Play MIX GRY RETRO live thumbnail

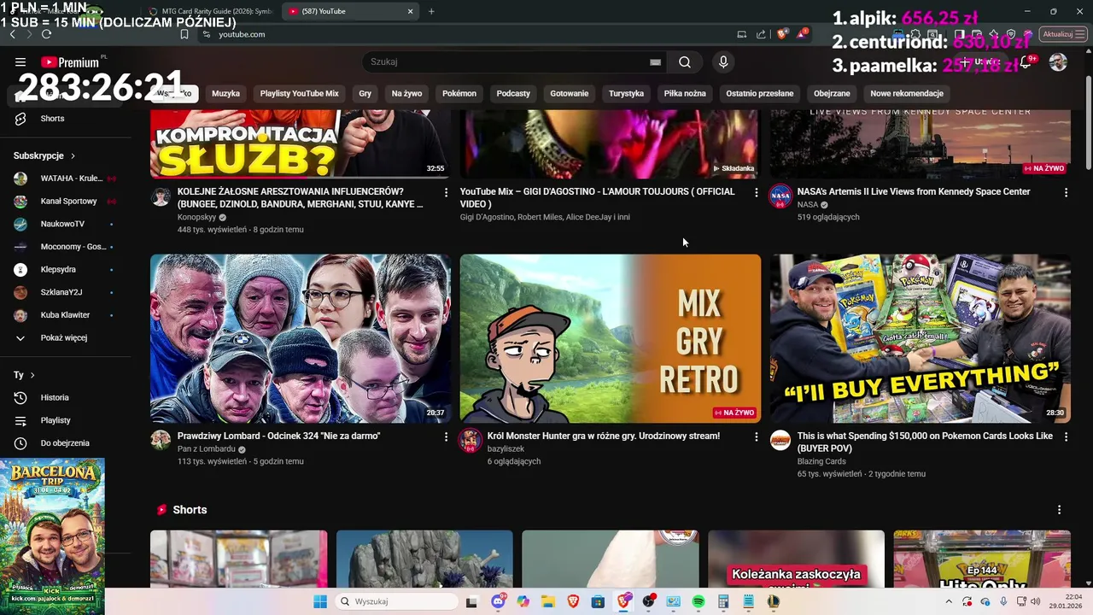coord(610,338)
